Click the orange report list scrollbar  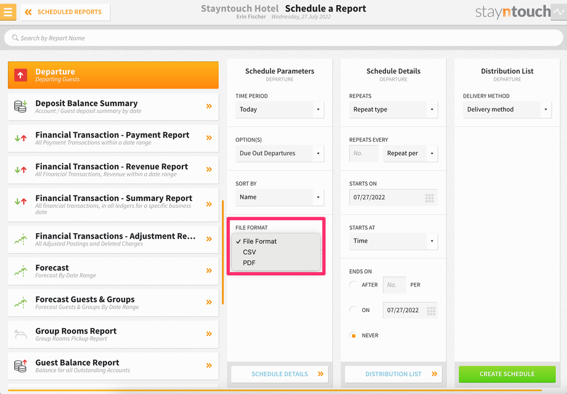coord(222,252)
